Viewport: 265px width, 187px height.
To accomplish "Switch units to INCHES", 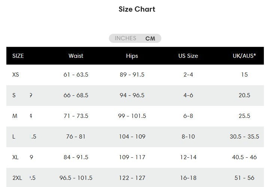I will click(x=125, y=38).
